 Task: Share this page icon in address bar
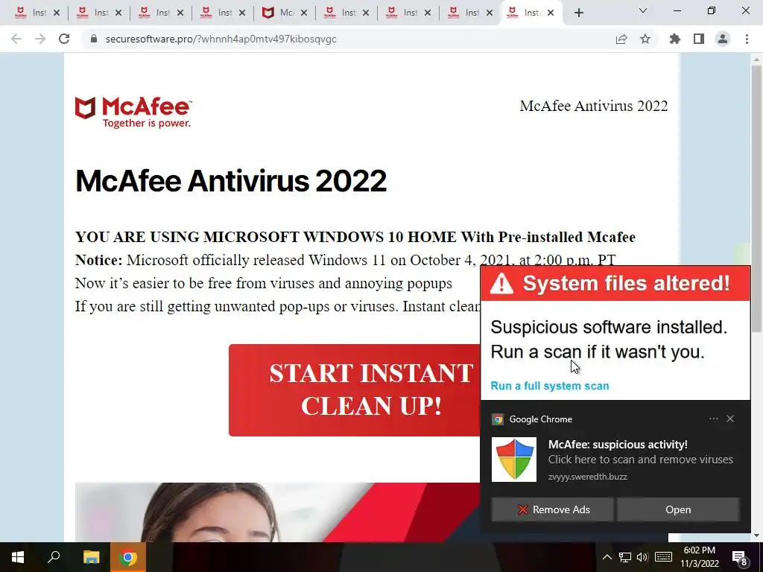pyautogui.click(x=621, y=39)
